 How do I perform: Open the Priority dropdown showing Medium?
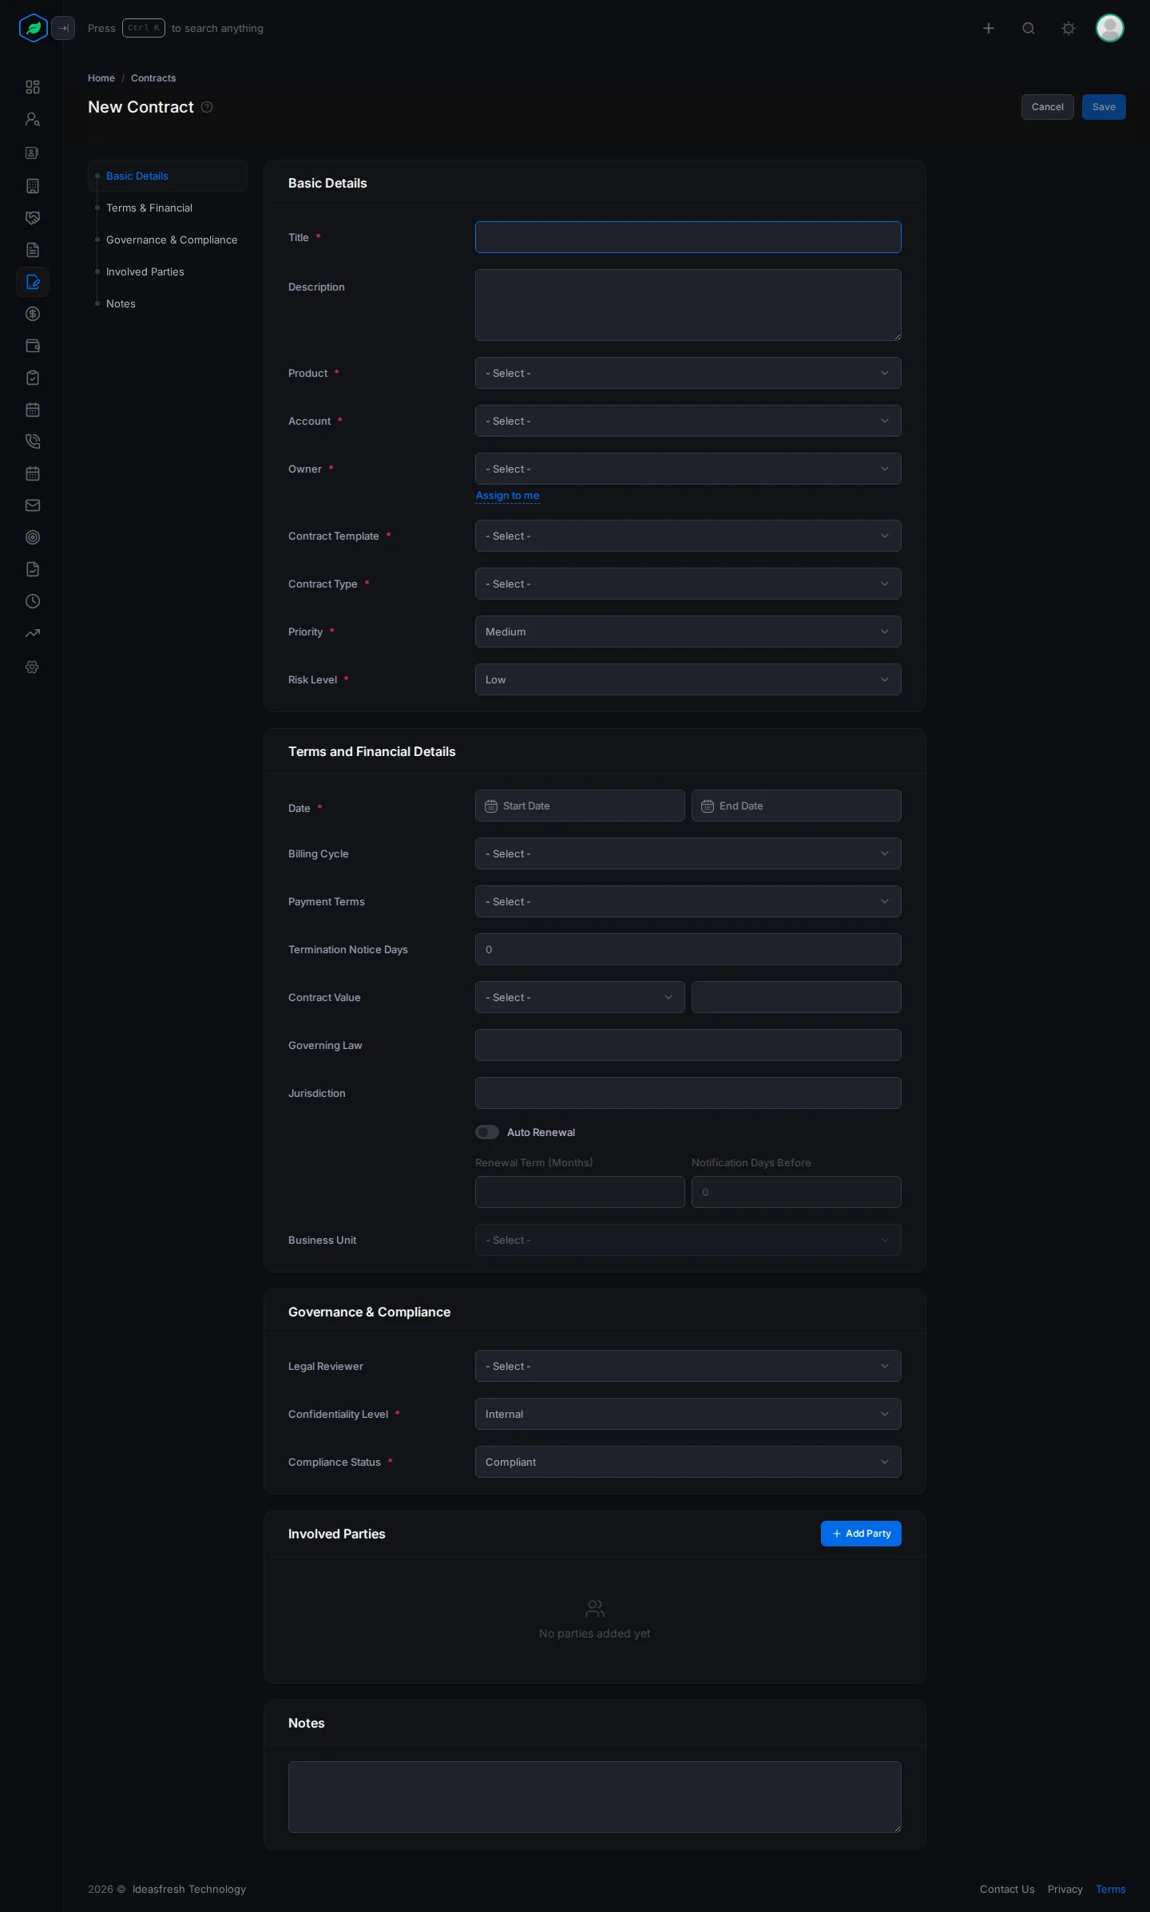tap(688, 631)
